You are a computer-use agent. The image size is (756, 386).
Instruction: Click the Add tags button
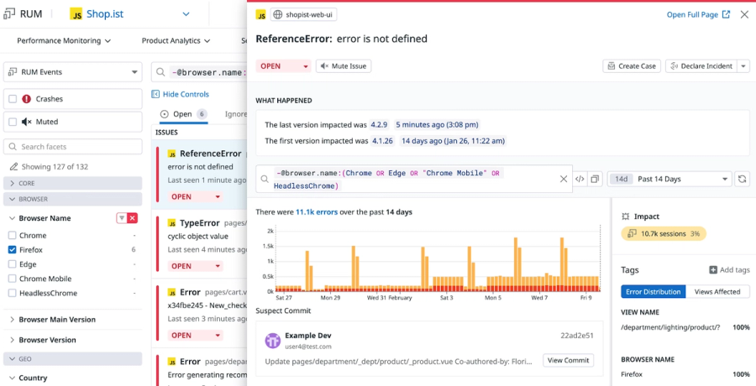click(x=729, y=270)
